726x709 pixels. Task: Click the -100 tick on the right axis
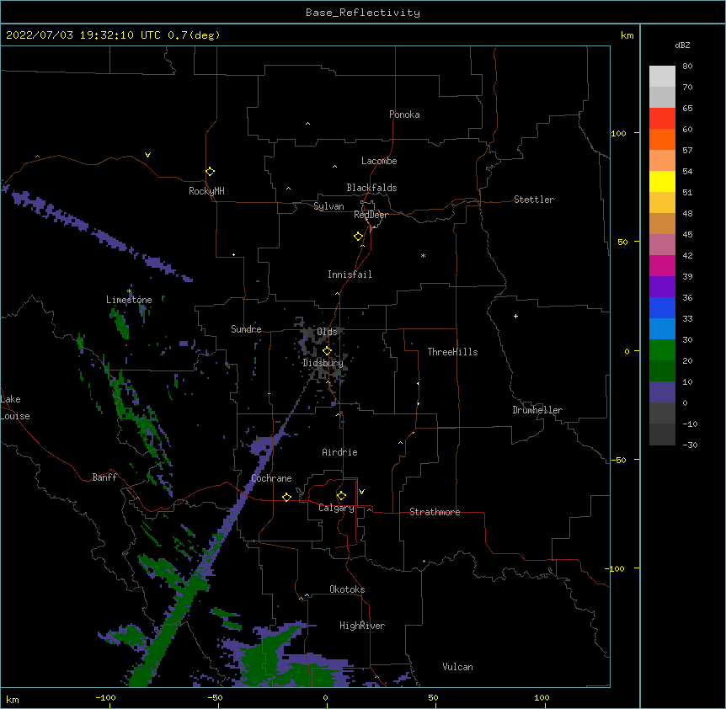(616, 568)
